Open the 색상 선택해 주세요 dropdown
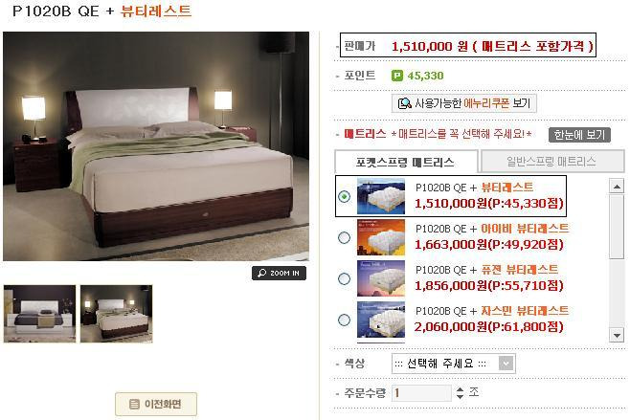Image resolution: width=630 pixels, height=420 pixels. (x=454, y=364)
